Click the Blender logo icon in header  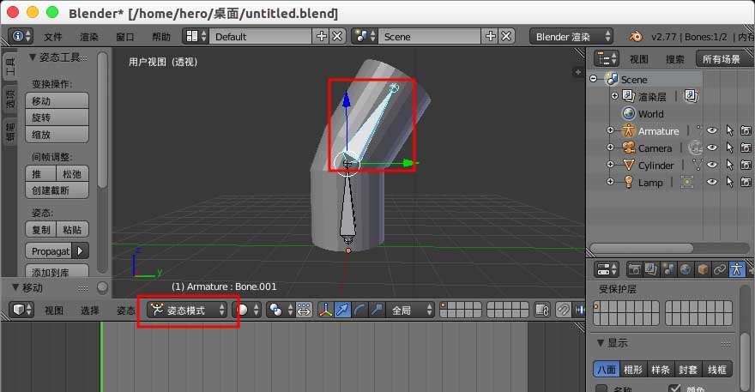[636, 36]
